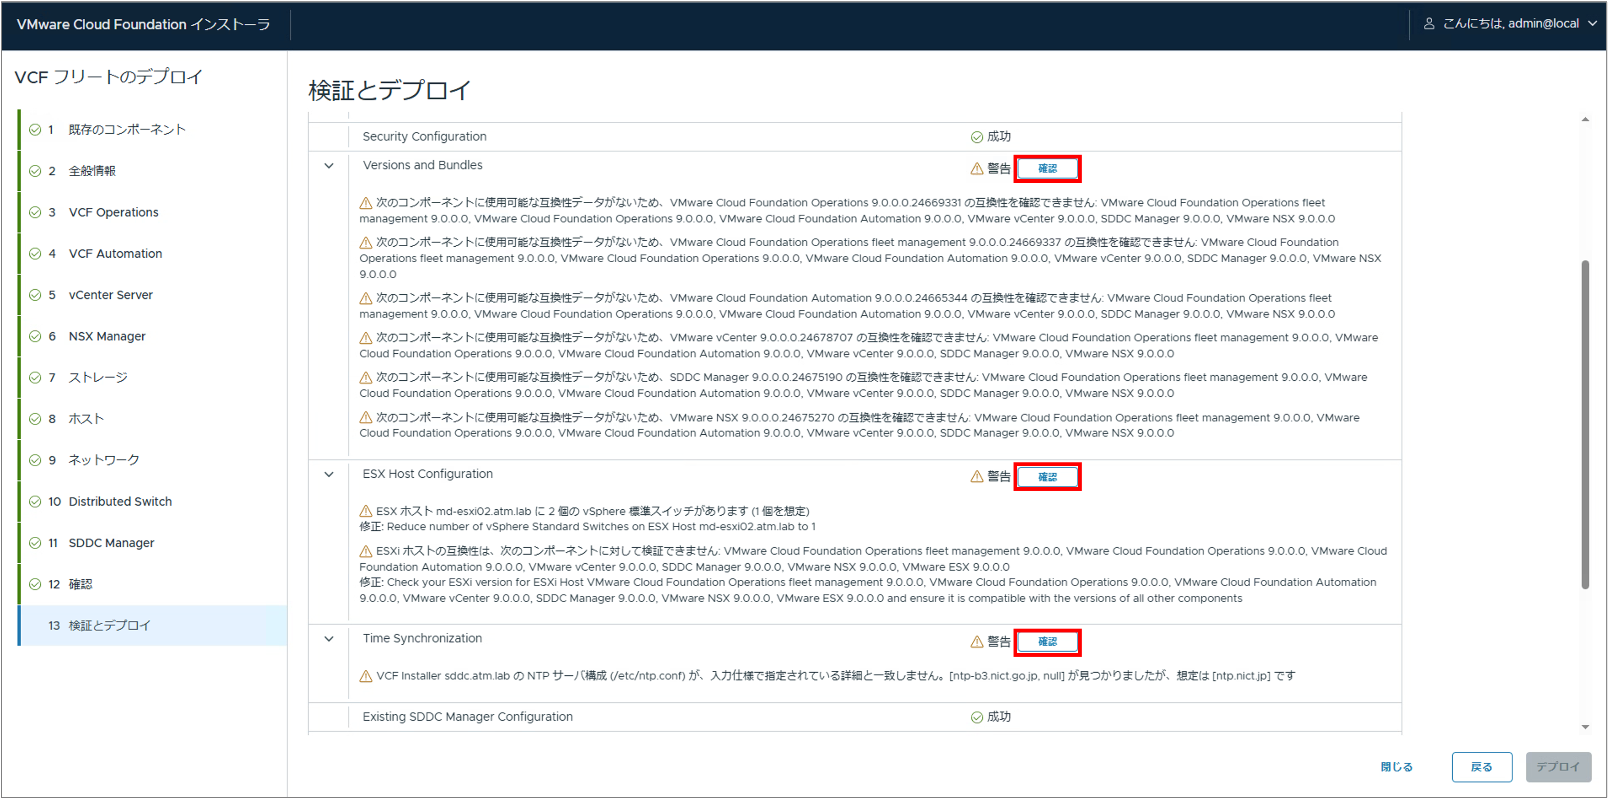Click the 閉じる close link
Screen dimensions: 1608x799
click(1396, 767)
